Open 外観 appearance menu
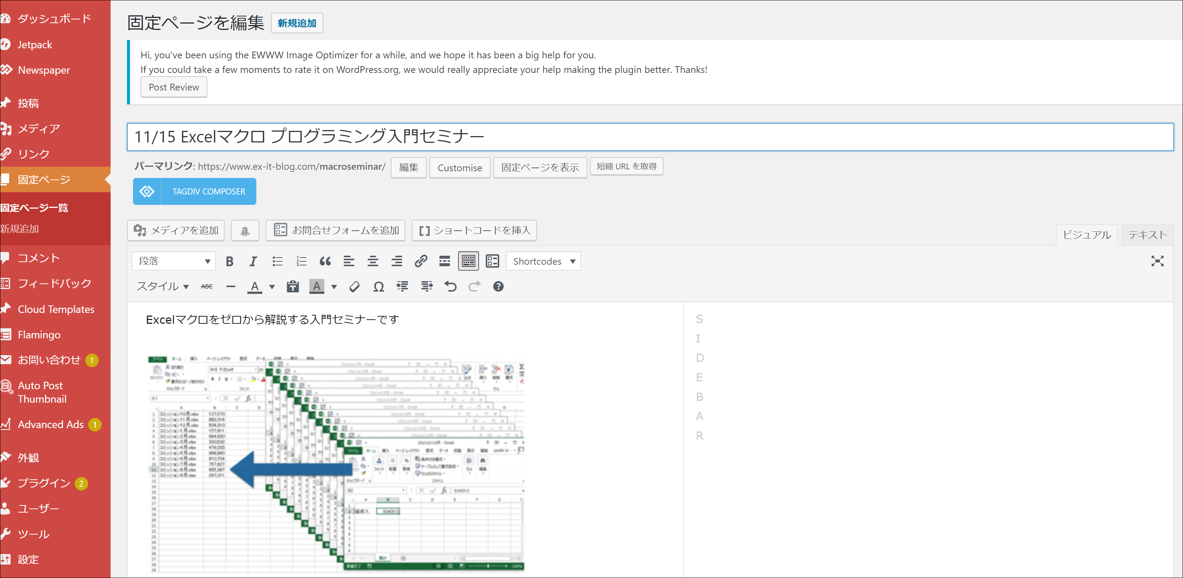Image resolution: width=1183 pixels, height=578 pixels. [28, 458]
